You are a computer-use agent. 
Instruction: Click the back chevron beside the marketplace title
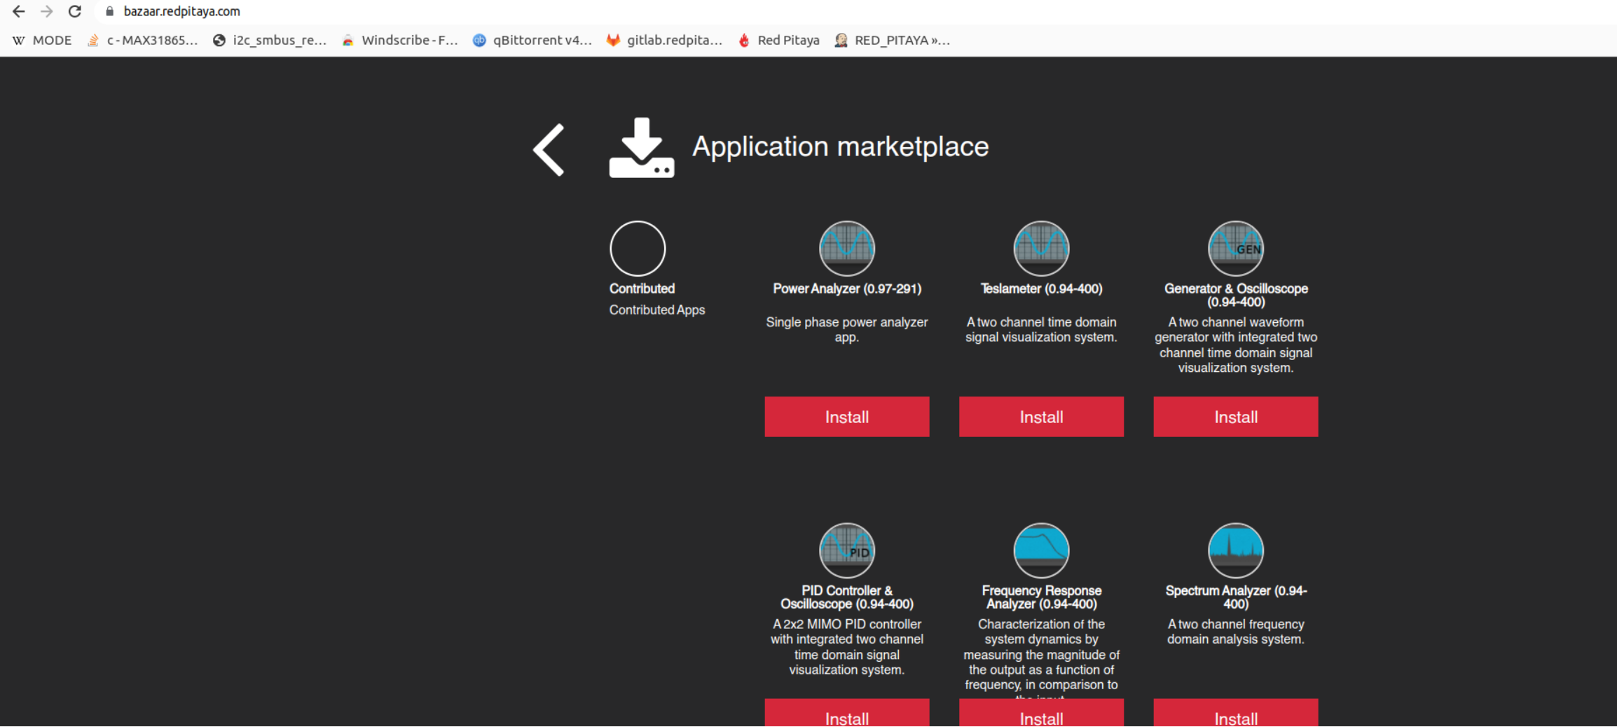point(548,149)
